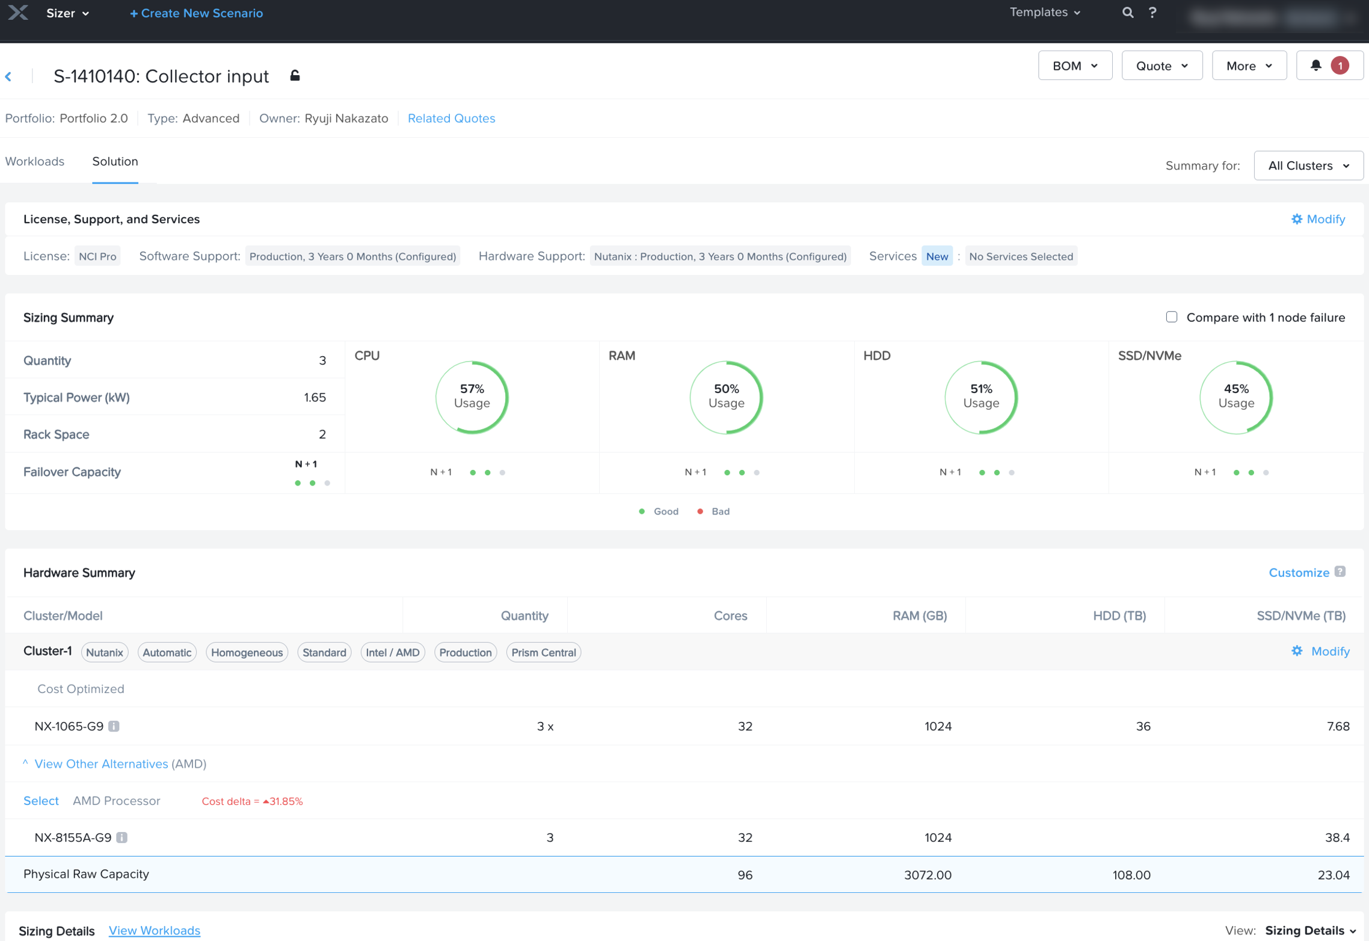Click the Homogeneous cluster tag
Viewport: 1369px width, 941px height.
(247, 652)
